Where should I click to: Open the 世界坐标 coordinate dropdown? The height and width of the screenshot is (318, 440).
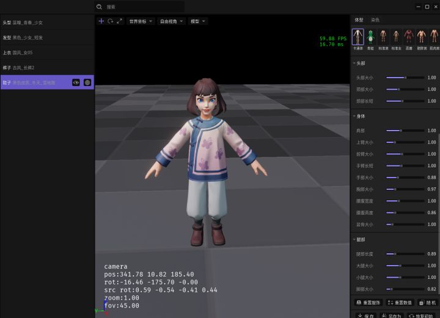[141, 21]
